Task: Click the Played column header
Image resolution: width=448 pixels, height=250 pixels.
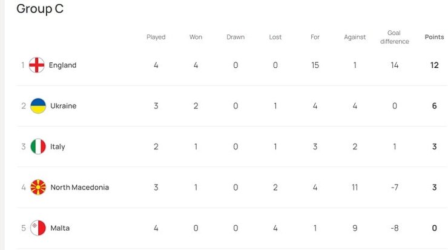Action: click(x=156, y=37)
